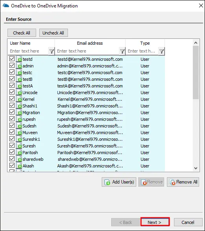Sort by the Type column header
Screen dimensions: 205x231
tap(145, 43)
